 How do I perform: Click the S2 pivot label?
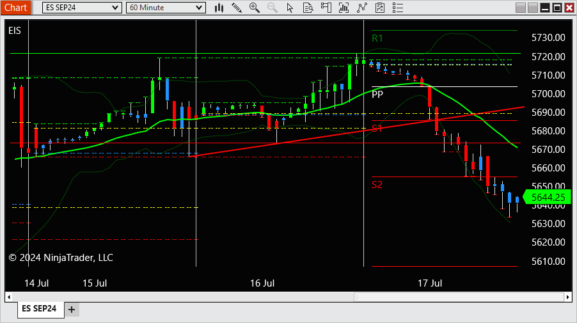tap(377, 185)
